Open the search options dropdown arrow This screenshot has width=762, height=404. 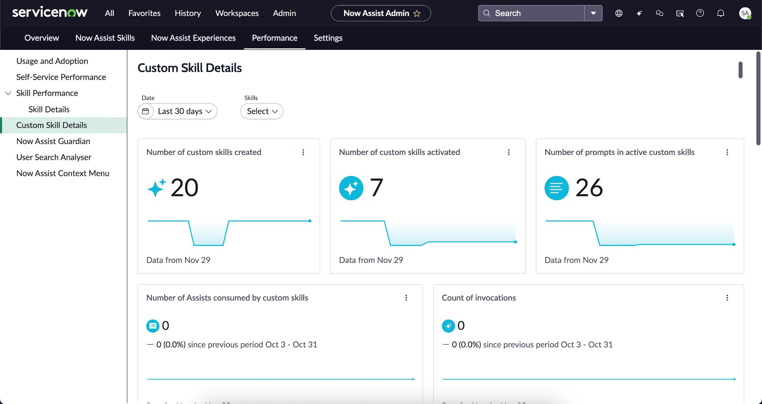coord(593,13)
